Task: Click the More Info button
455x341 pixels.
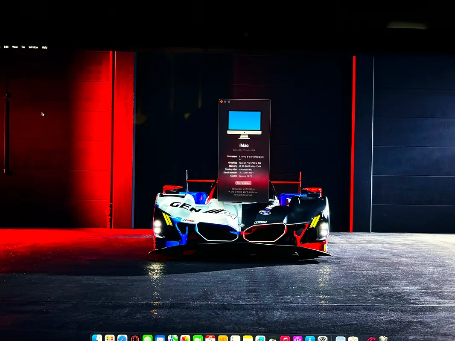Action: coord(244,183)
